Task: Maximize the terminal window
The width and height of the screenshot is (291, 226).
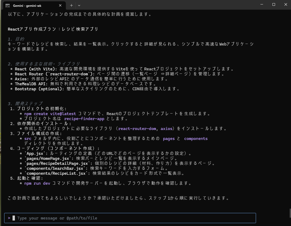Action: point(274,4)
